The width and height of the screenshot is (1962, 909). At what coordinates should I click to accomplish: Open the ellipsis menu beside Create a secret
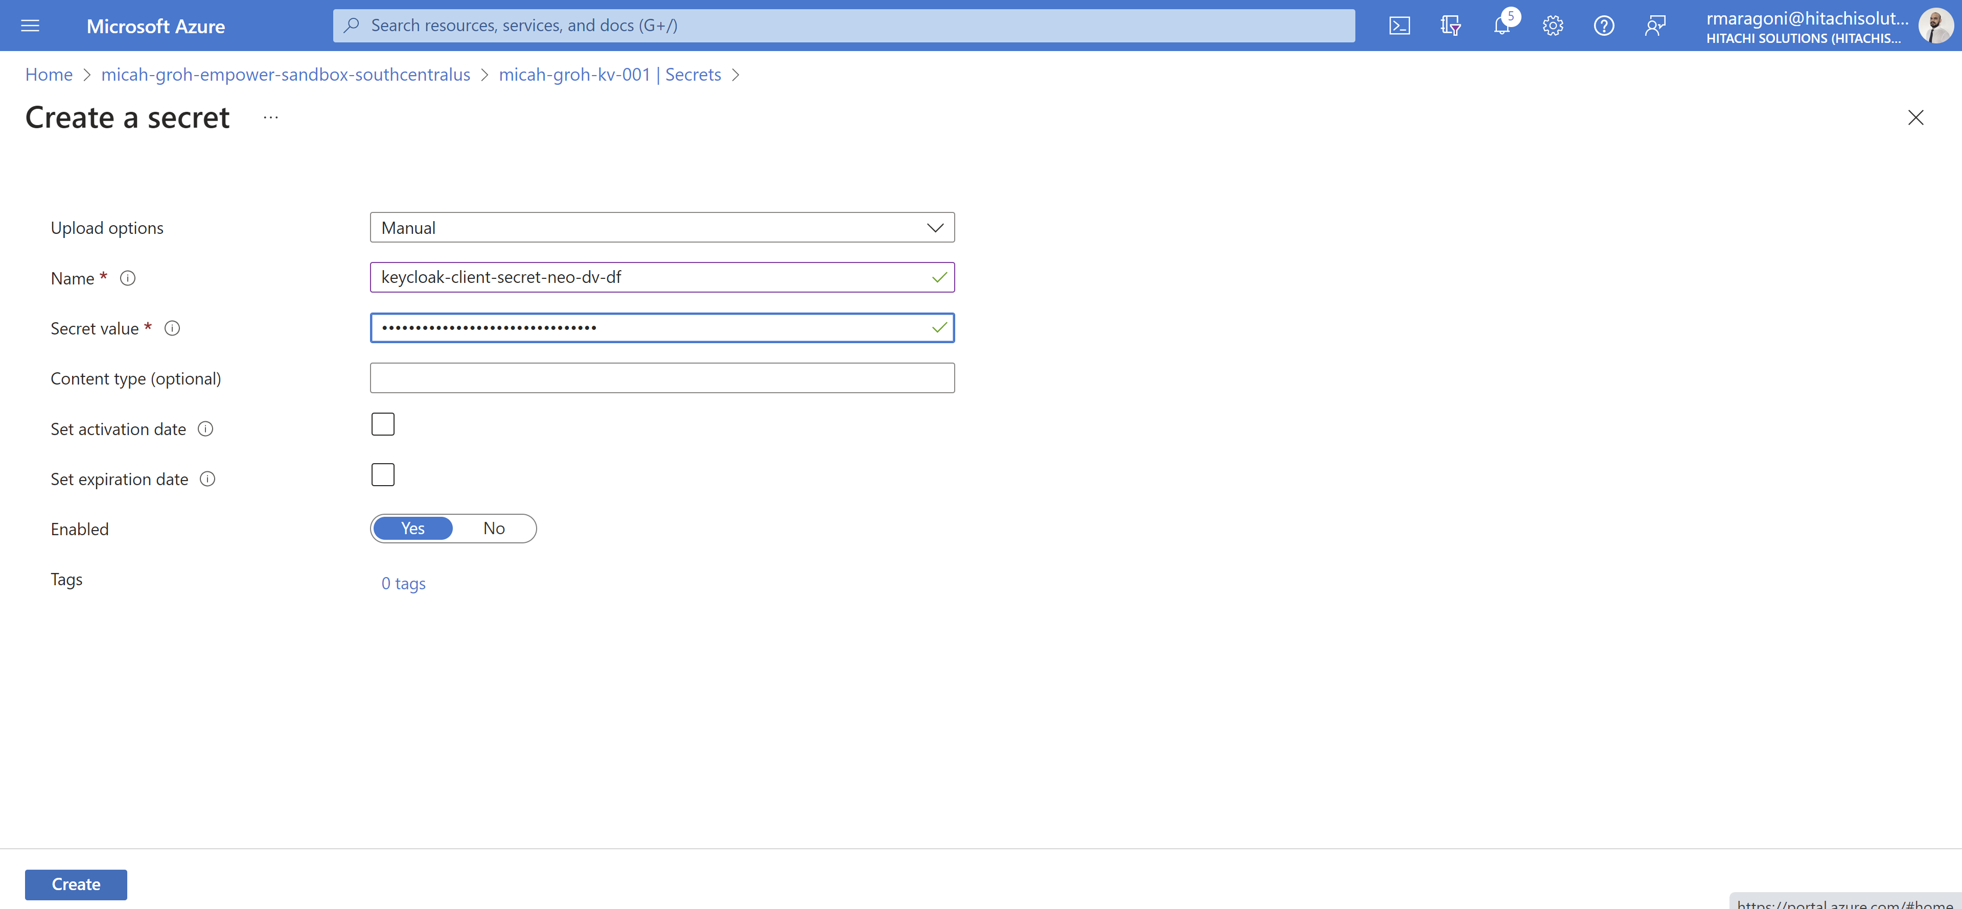(x=271, y=117)
